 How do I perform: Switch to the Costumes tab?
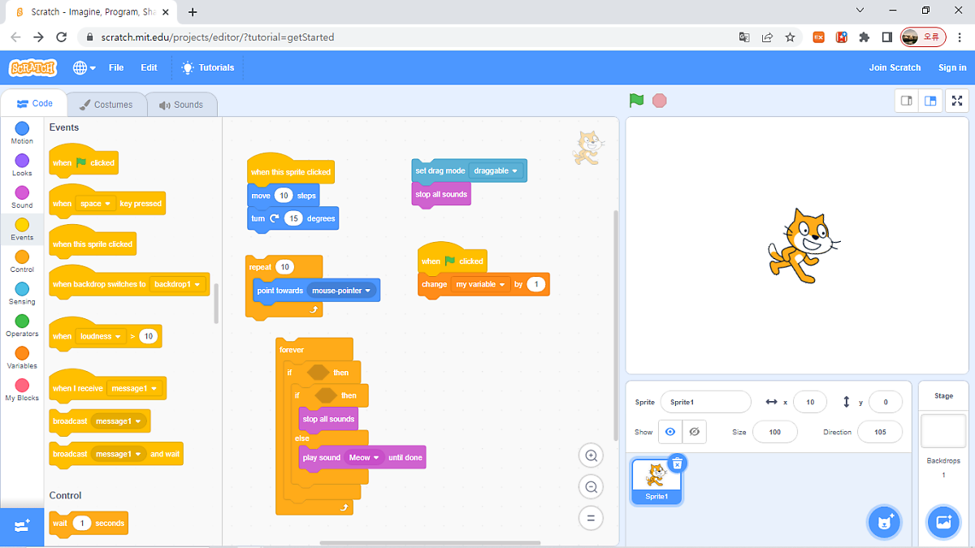[x=106, y=105]
